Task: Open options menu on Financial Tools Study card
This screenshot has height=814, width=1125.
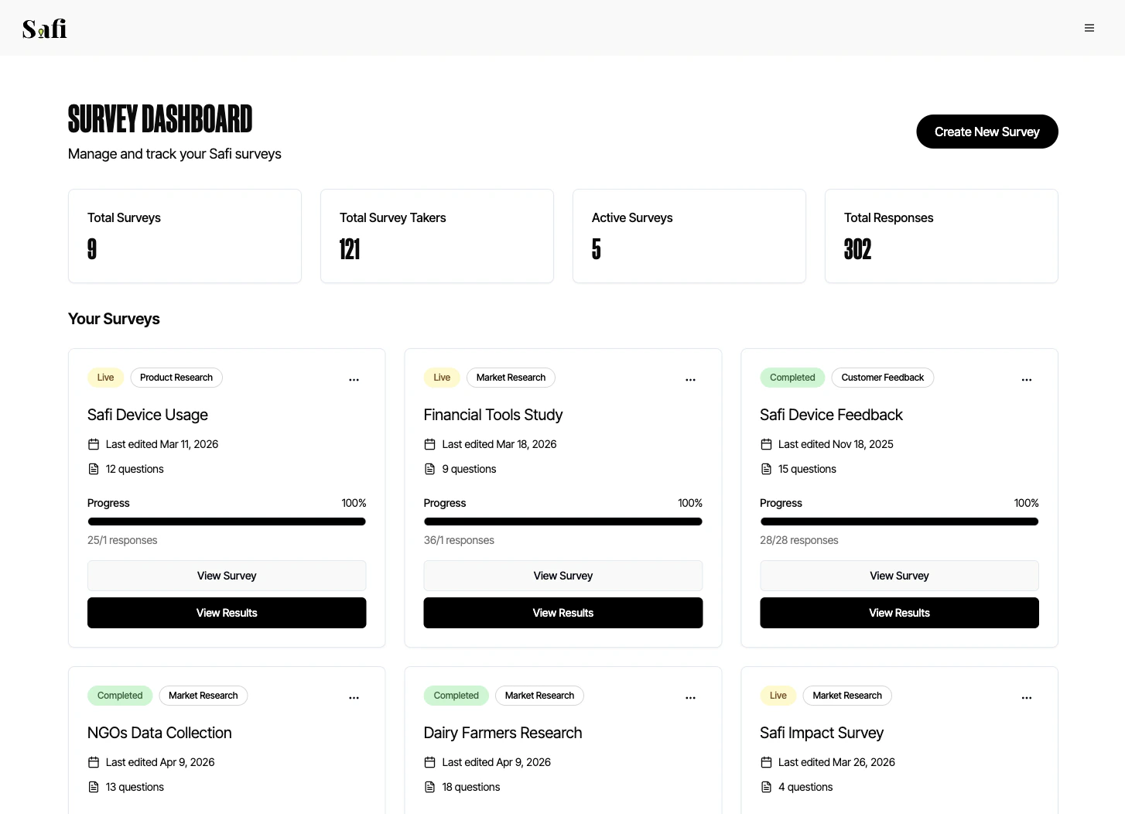Action: tap(690, 379)
